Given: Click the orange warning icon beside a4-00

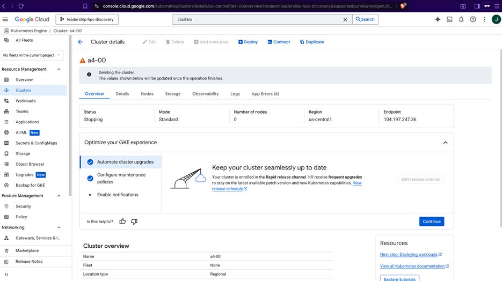Looking at the screenshot, I should [82, 61].
